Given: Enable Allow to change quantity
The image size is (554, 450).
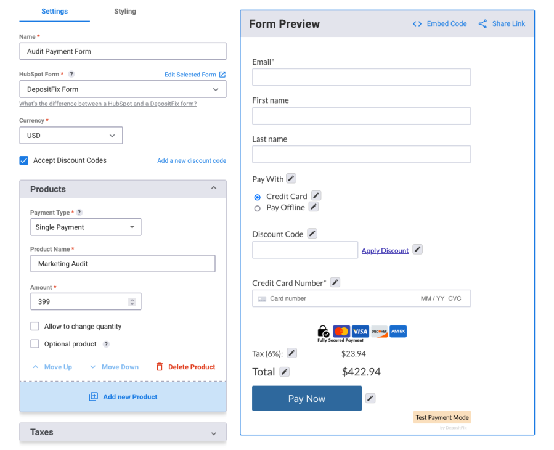Looking at the screenshot, I should (35, 326).
